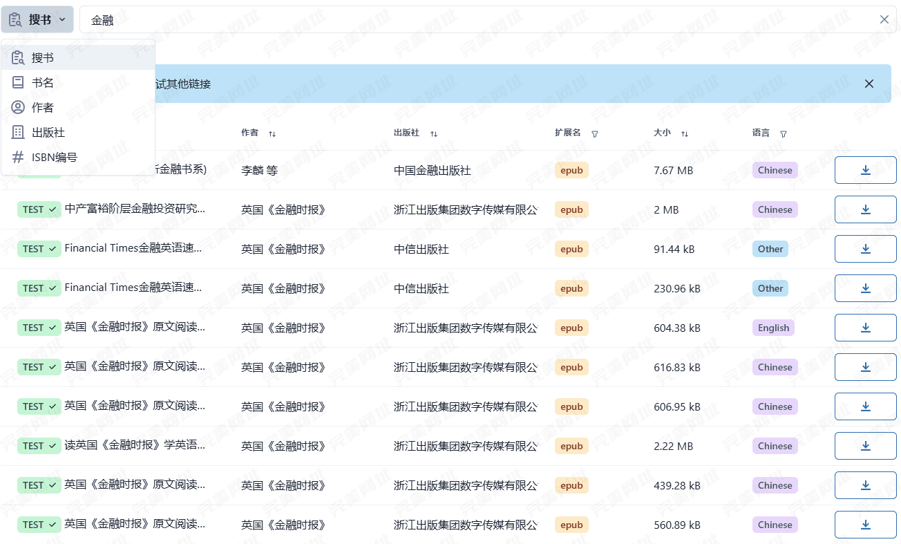
Task: Select 搜书 option in dropdown menu
Action: pyautogui.click(x=78, y=58)
